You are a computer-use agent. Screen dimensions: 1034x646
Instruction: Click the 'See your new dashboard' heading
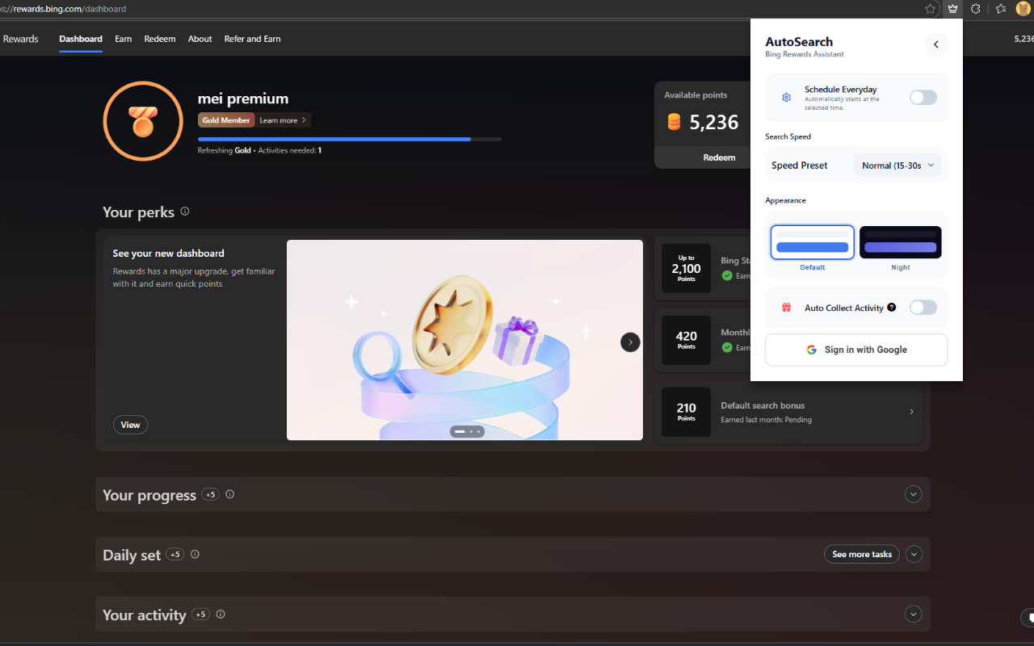pyautogui.click(x=169, y=254)
